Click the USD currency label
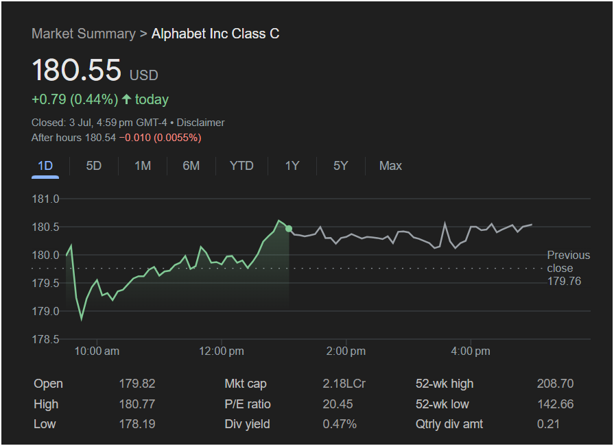The image size is (614, 446). click(x=143, y=75)
